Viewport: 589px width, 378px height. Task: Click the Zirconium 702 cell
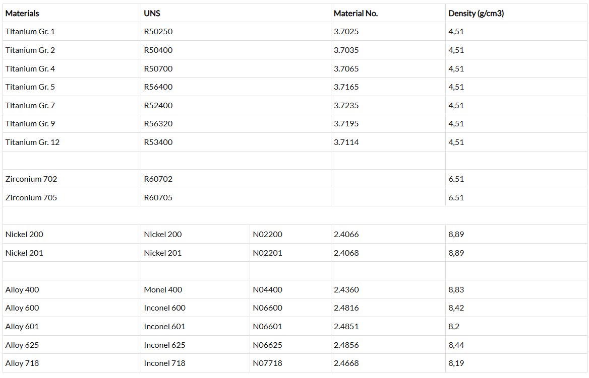pos(31,179)
